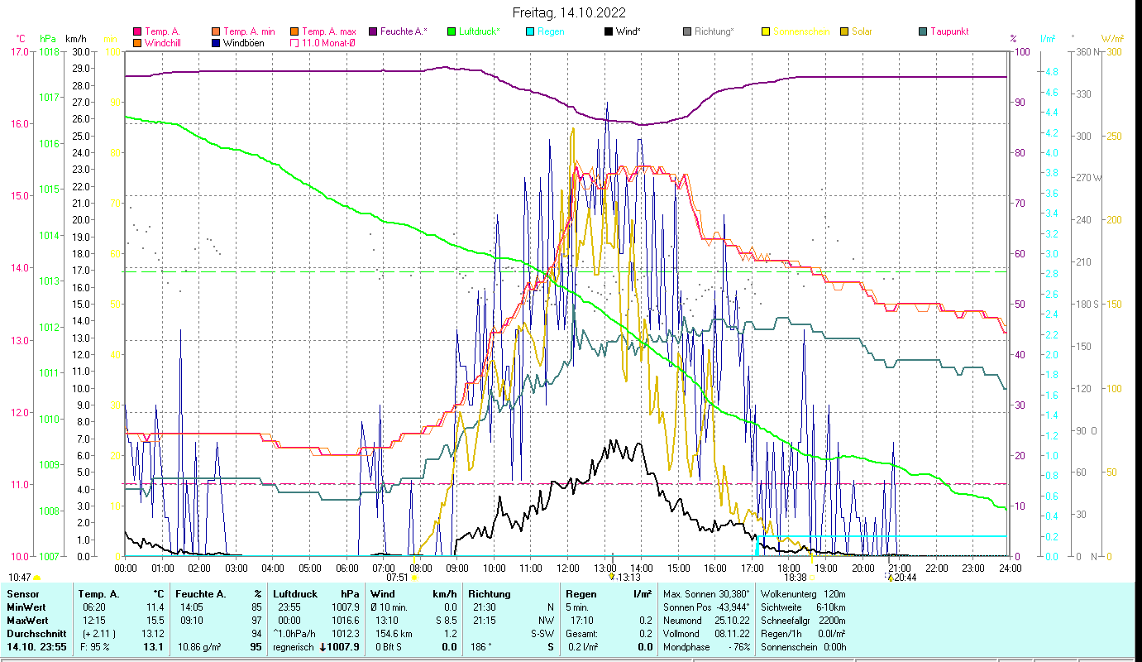This screenshot has width=1142, height=662.
Task: Click the °C axis unit label
Action: click(21, 39)
